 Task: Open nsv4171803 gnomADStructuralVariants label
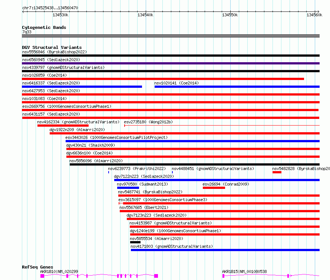[x=172, y=246]
